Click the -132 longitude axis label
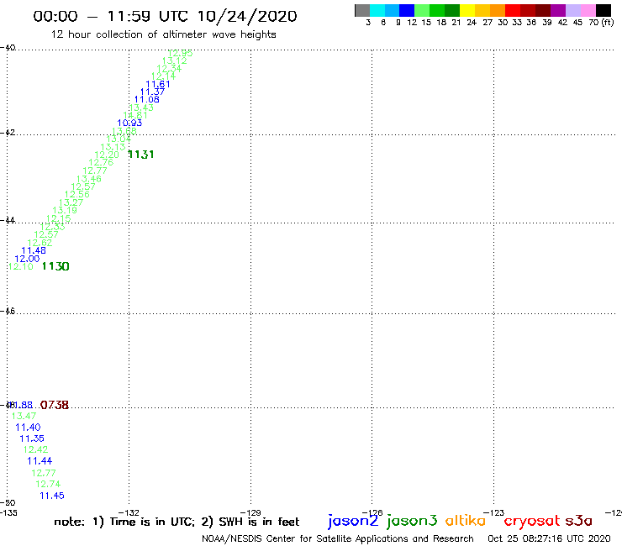This screenshot has width=622, height=546. click(x=129, y=512)
